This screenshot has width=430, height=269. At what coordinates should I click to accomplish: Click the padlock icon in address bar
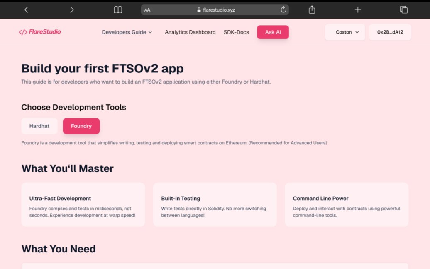[x=199, y=10]
